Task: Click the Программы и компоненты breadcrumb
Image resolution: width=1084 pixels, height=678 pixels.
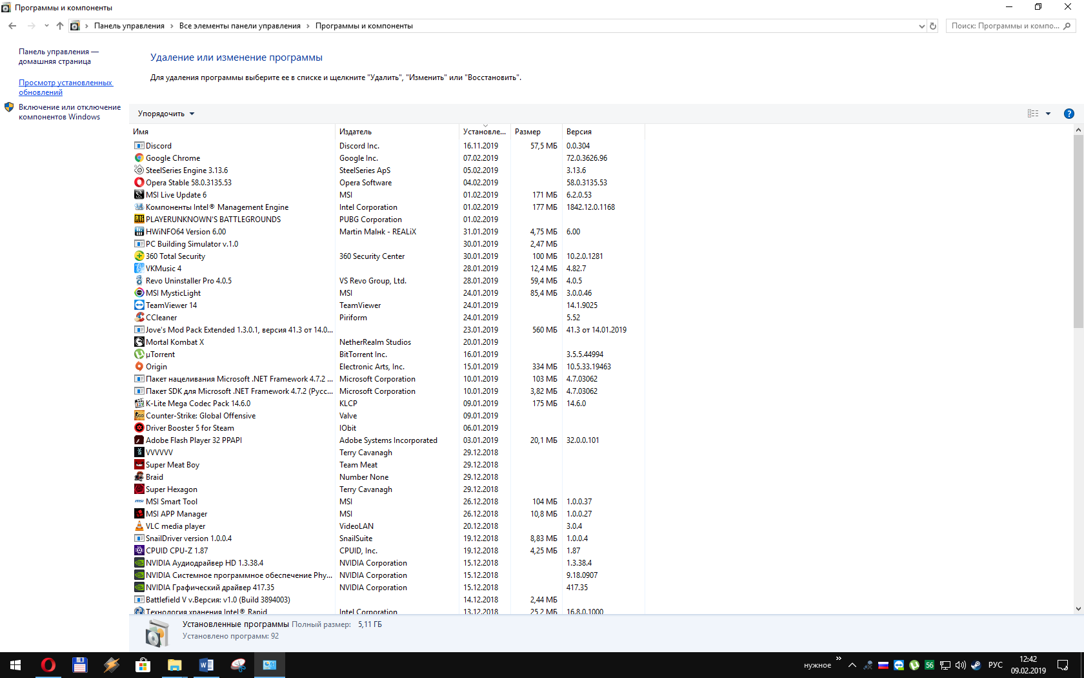Action: [x=364, y=26]
